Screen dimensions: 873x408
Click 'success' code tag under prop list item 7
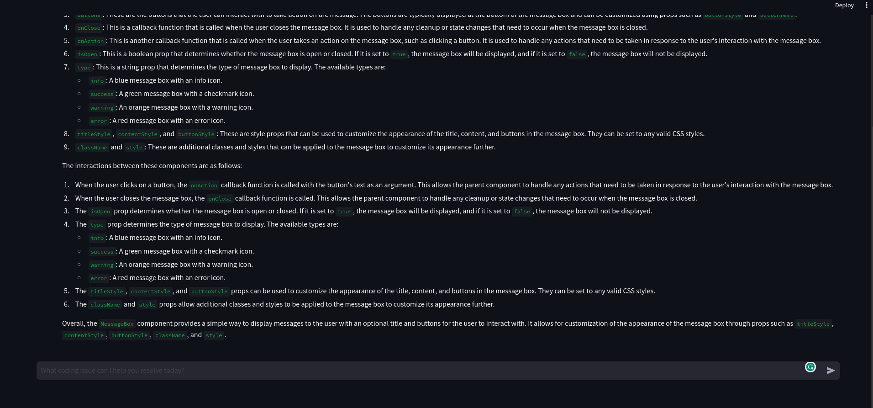pyautogui.click(x=102, y=94)
